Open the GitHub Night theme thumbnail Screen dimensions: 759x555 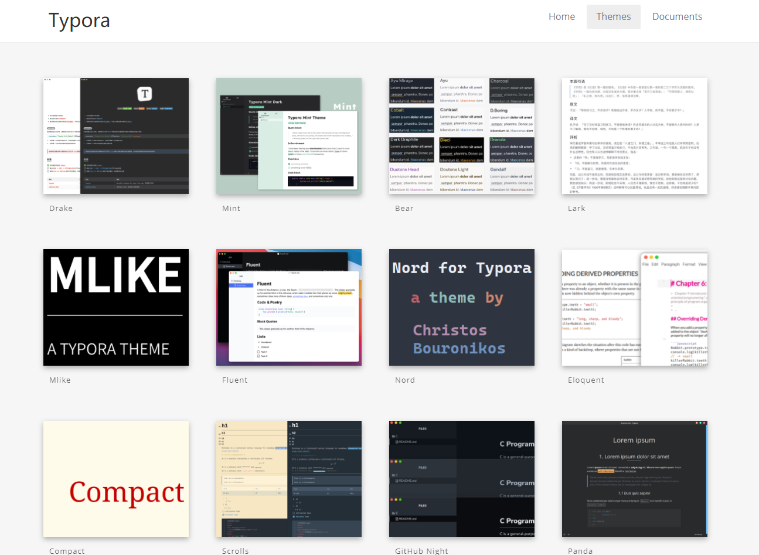[462, 479]
